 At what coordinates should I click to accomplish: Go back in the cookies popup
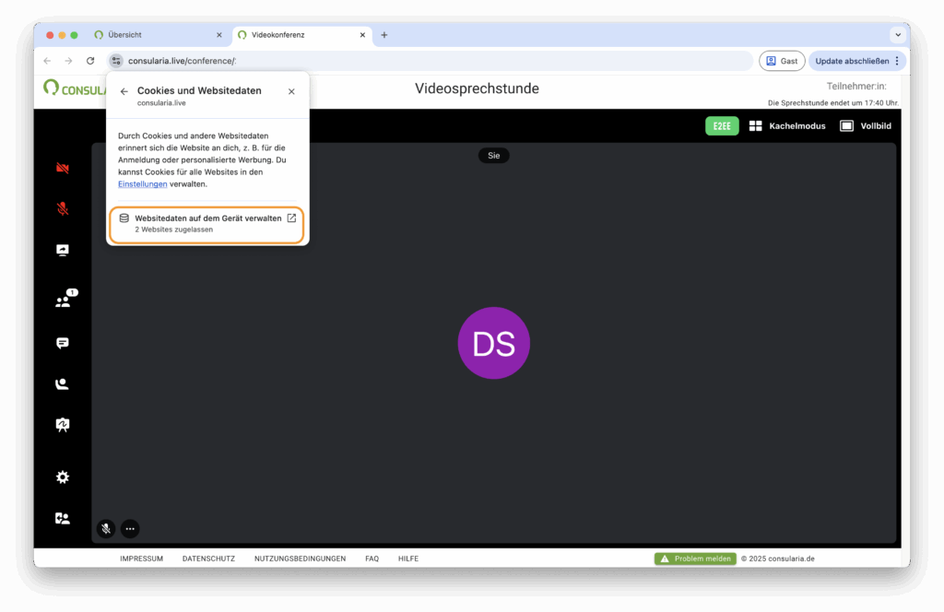click(124, 91)
